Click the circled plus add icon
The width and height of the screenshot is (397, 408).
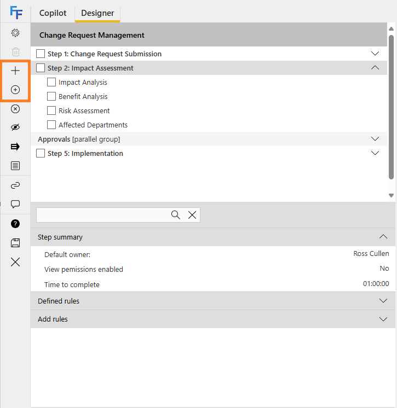tap(15, 90)
